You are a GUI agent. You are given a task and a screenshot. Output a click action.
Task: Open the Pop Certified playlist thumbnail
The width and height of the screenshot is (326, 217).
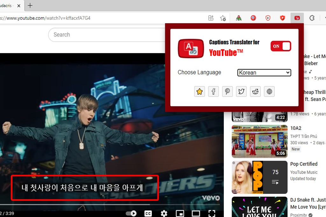click(259, 177)
